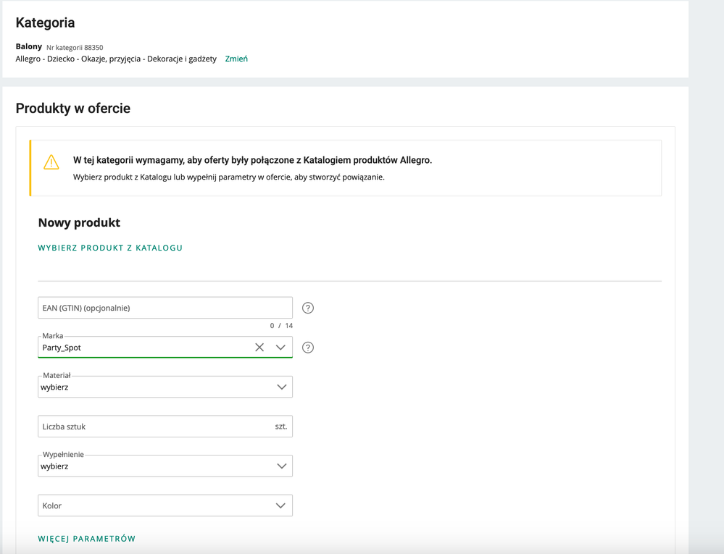
Task: Open help for the EAN (GTIN) field
Action: [x=307, y=308]
